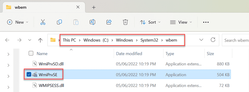
Task: Click the Cut scissors icon
Action: click(43, 22)
